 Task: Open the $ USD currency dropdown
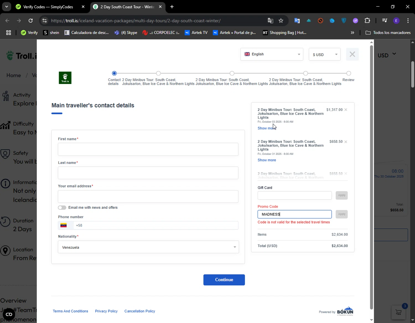(325, 54)
